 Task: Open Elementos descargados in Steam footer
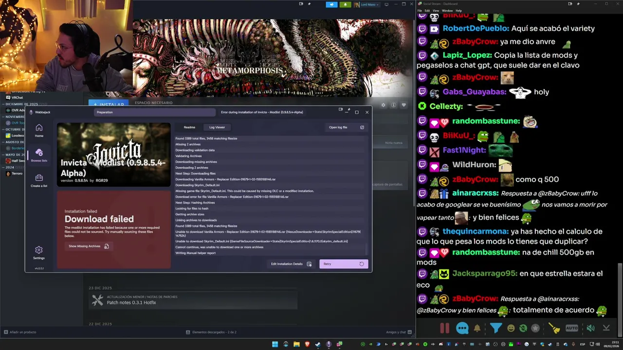tap(211, 332)
